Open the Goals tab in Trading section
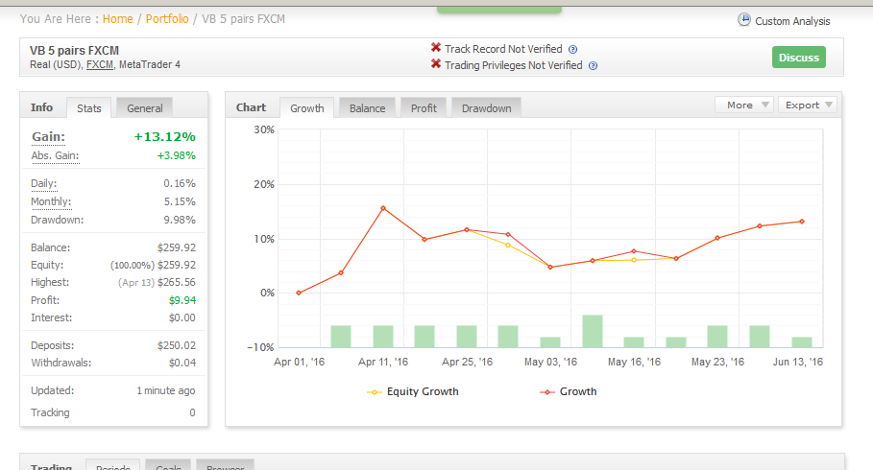 point(168,466)
